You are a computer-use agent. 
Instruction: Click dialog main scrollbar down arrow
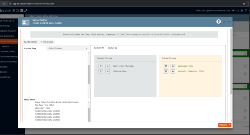(x=231, y=120)
